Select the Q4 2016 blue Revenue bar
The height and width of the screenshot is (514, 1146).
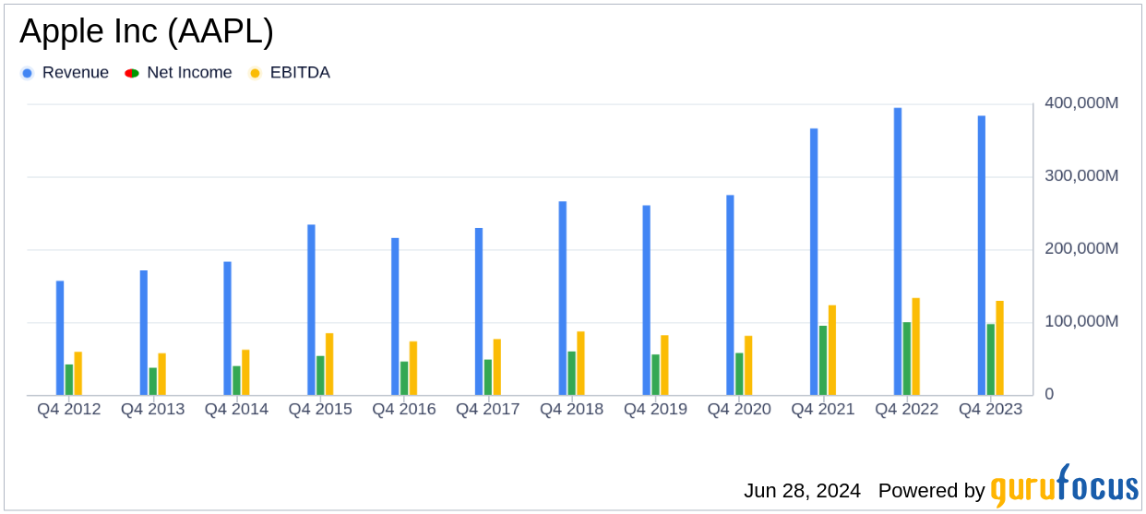pos(395,317)
